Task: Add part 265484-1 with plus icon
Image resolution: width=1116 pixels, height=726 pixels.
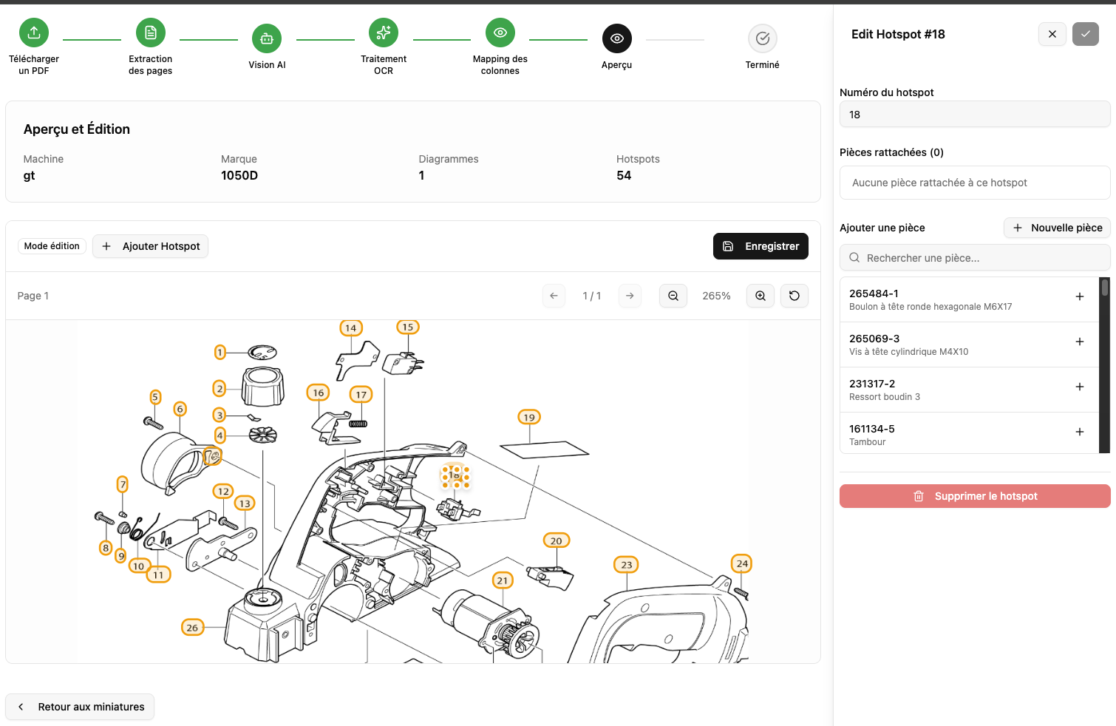Action: tap(1079, 296)
